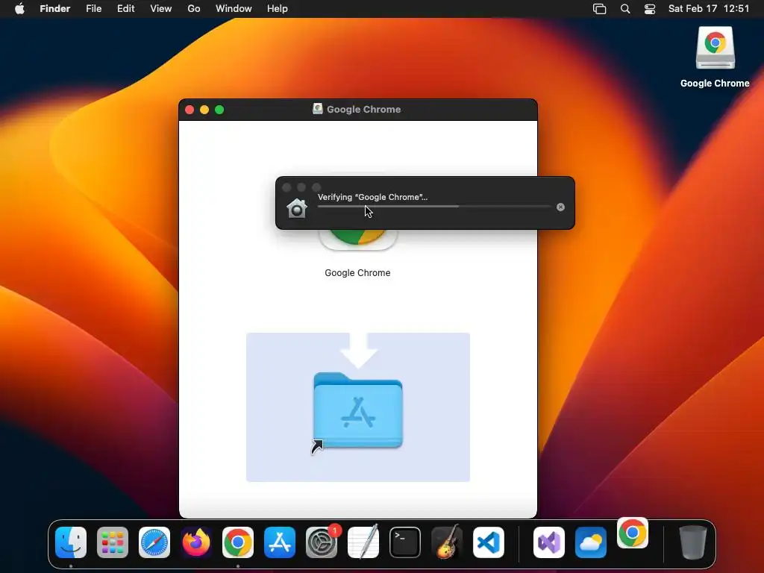Screen dimensions: 764x573
Task: Open System Settings from the Dock
Action: tap(322, 542)
